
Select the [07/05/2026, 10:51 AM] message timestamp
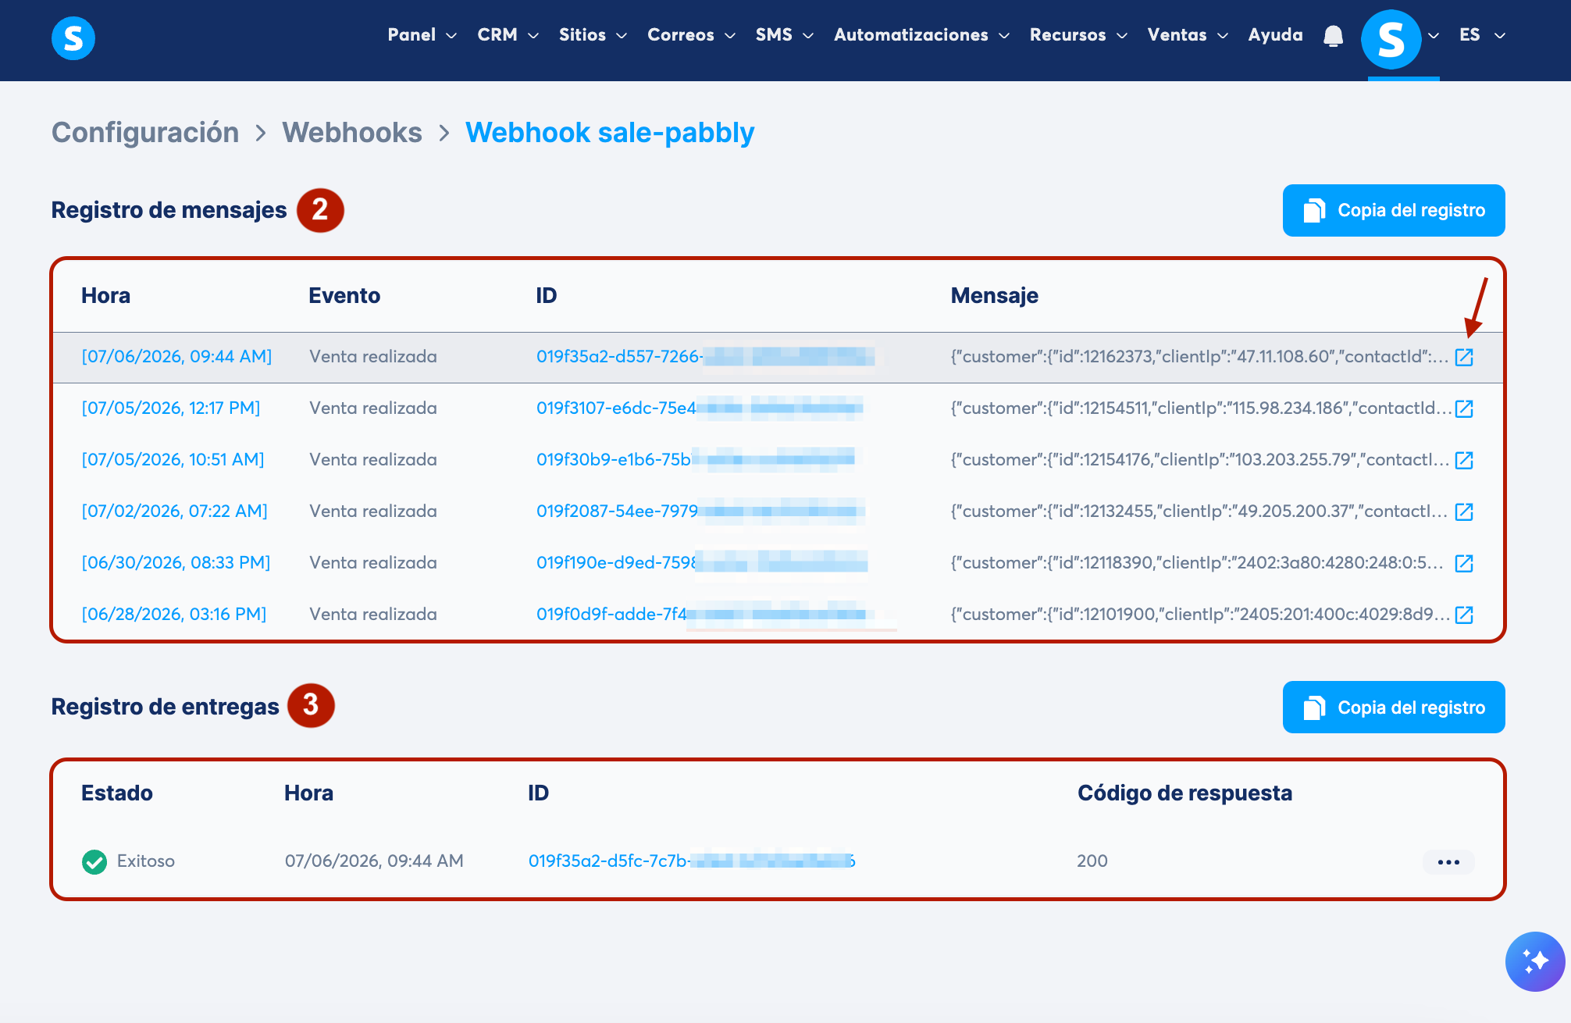coord(173,460)
